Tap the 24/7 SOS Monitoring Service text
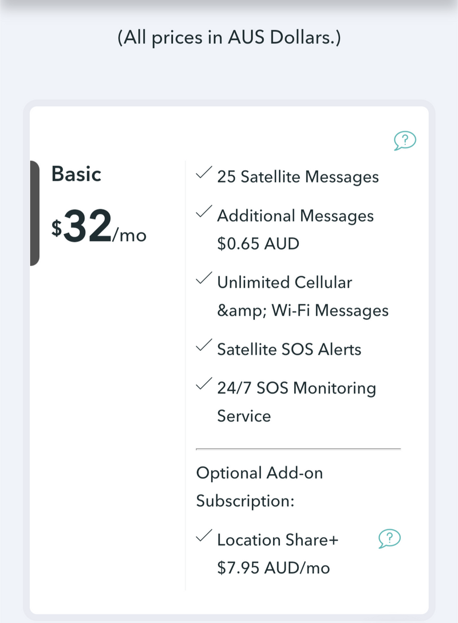 click(296, 402)
